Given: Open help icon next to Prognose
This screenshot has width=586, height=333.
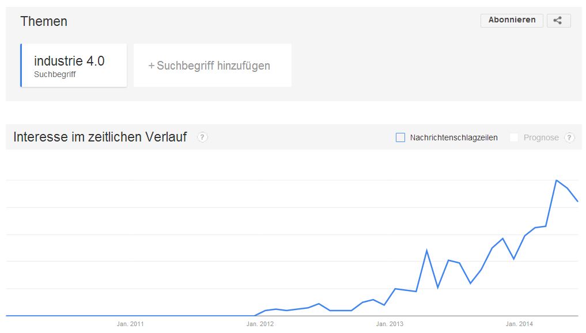Looking at the screenshot, I should point(569,137).
